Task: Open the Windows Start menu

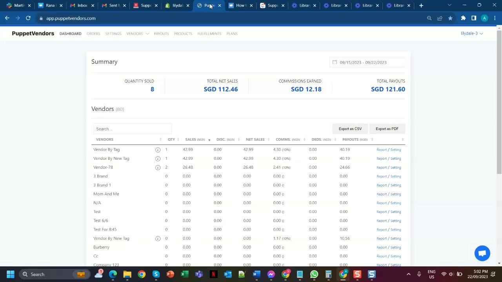Action: (11, 274)
